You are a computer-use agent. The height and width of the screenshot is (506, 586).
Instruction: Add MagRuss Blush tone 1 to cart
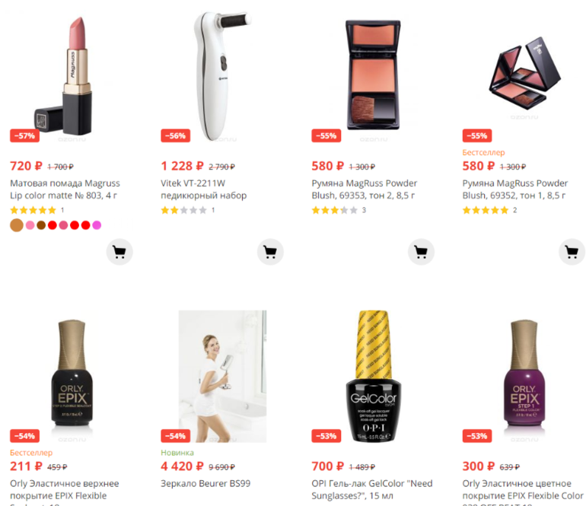coord(572,252)
